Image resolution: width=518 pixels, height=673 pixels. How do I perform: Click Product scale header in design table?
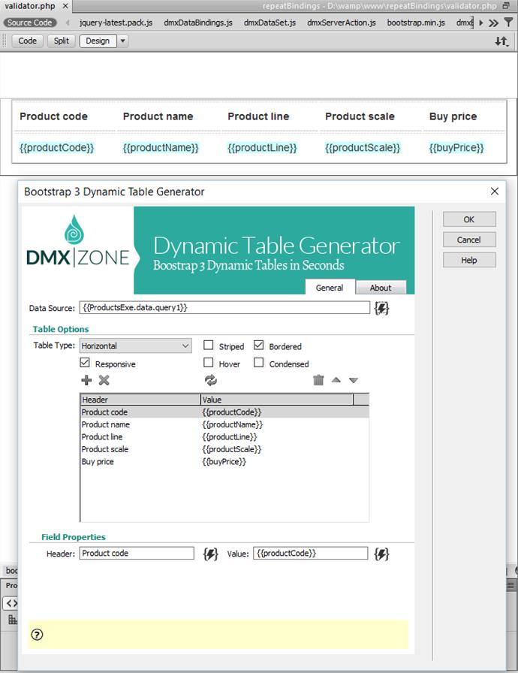360,116
